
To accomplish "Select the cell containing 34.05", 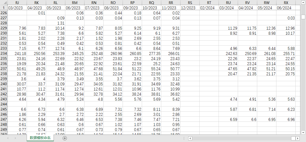I will tap(94, 84).
